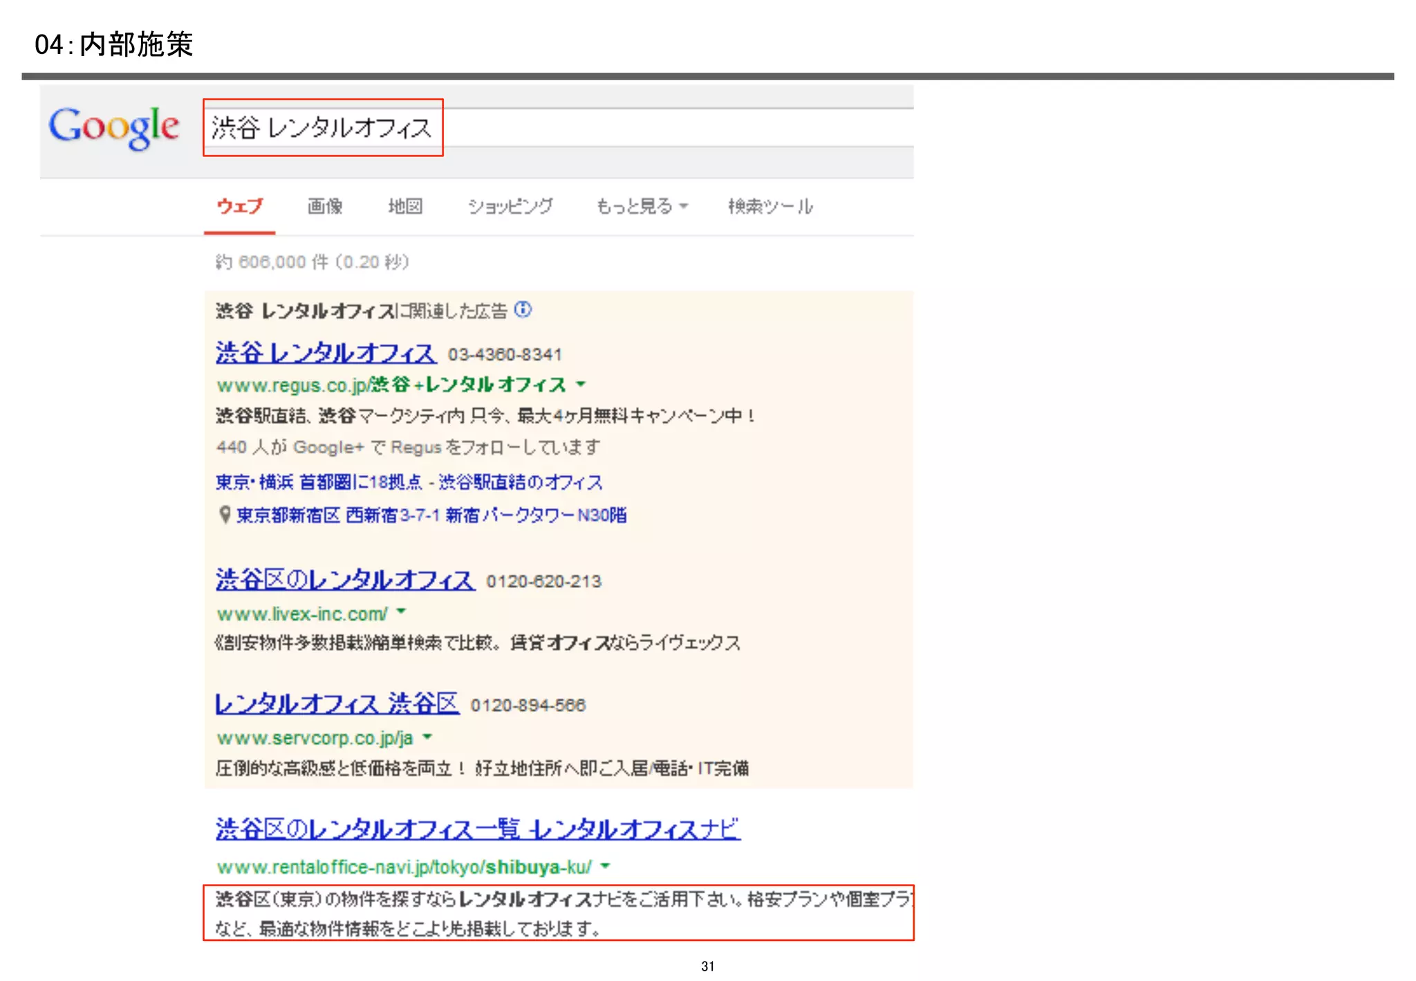The image size is (1416, 981).
Task: Click the 《割安物件多数掲載》 description line
Action: (x=478, y=643)
